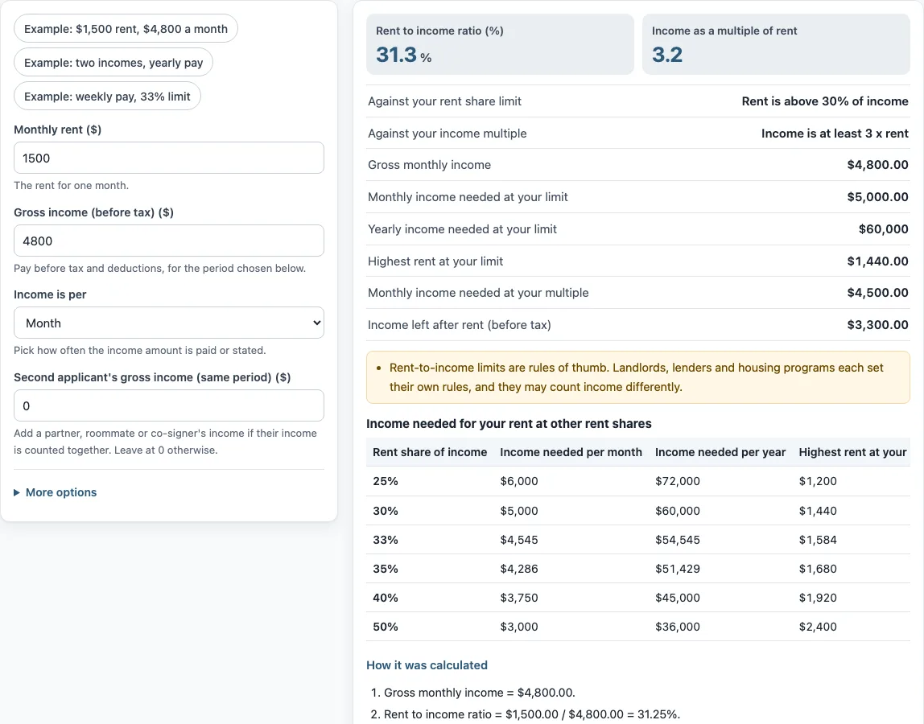Click the $1,680 highest rent cell
The height and width of the screenshot is (724, 924).
[818, 569]
